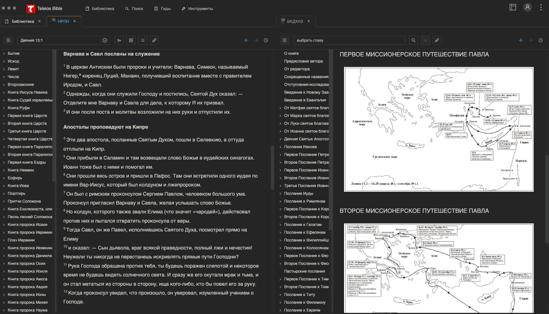549x314 pixels.
Task: Enable panel linking with the chain icon
Action: (154, 40)
